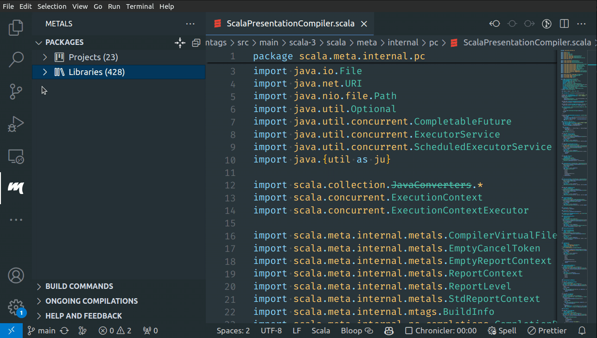Change indentation via Spaces: 2
The height and width of the screenshot is (338, 597).
(233, 331)
